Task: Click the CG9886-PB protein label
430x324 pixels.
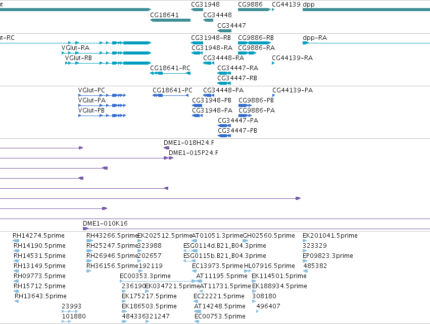Action: tap(256, 100)
